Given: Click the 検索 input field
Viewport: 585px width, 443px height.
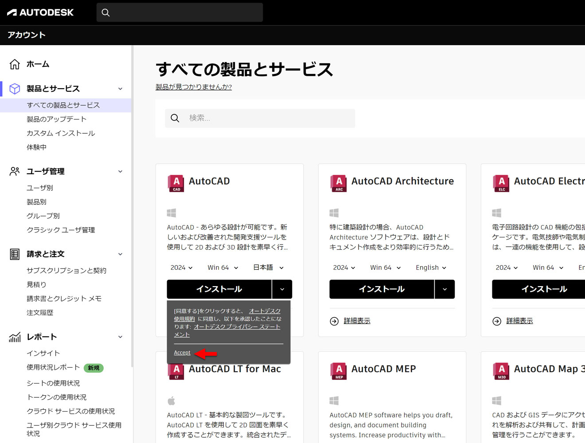Looking at the screenshot, I should 260,118.
